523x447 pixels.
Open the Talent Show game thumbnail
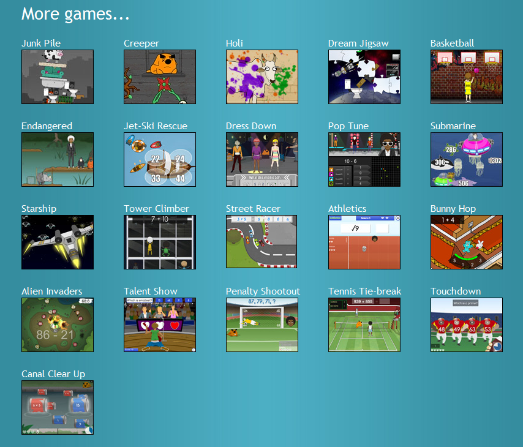coord(160,325)
